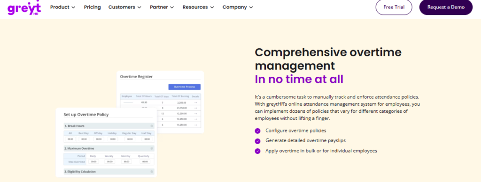This screenshot has height=182, width=481.
Task: Click the 23,350.00 earning cell
Action: [x=182, y=108]
